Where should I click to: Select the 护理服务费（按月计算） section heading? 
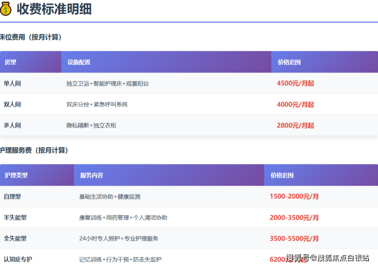tap(34, 150)
